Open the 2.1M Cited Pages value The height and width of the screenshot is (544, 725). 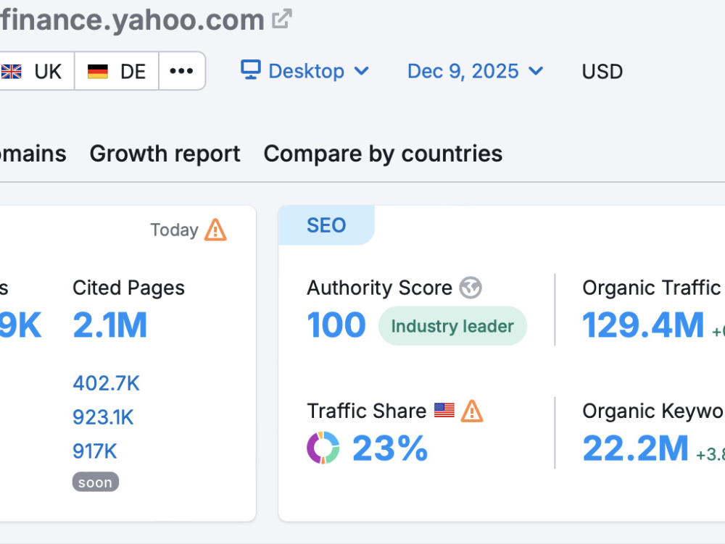[x=110, y=325]
